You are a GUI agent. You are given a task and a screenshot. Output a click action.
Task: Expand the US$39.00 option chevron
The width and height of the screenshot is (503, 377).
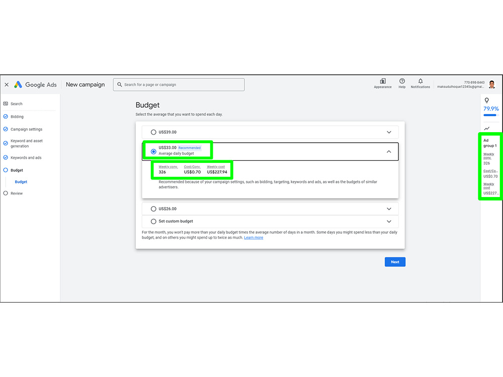[x=389, y=132]
